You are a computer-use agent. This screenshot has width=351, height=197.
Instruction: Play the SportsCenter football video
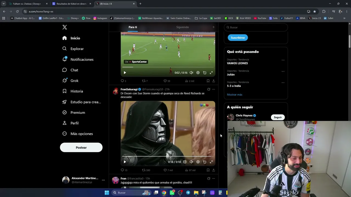tap(125, 73)
